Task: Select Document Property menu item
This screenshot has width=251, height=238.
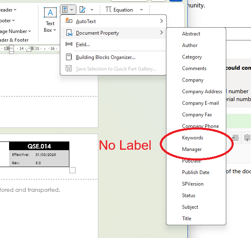Action: (114, 33)
